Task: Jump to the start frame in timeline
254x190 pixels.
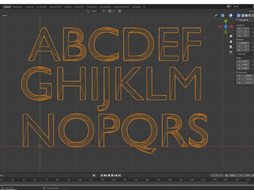Action: click(102, 175)
